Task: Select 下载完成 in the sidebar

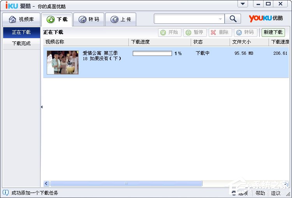Action: 21,43
